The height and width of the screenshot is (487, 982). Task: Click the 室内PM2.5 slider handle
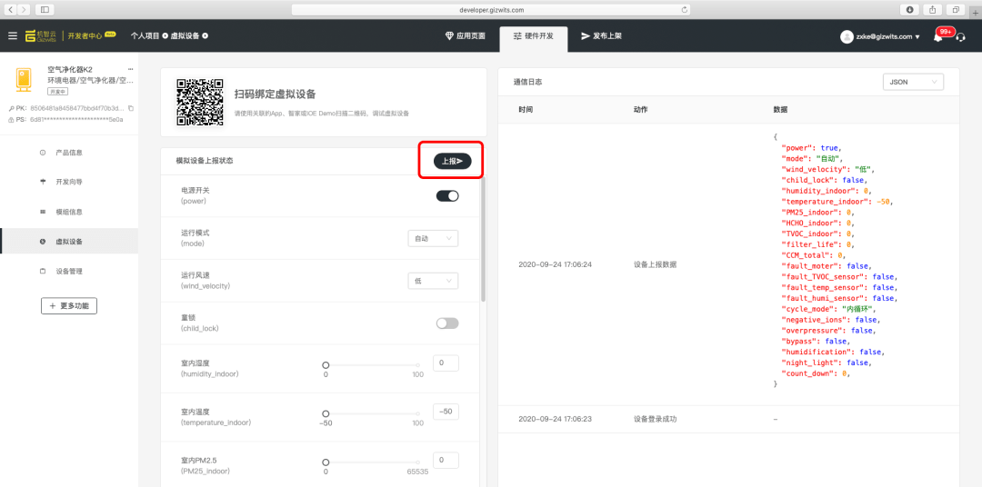click(326, 462)
